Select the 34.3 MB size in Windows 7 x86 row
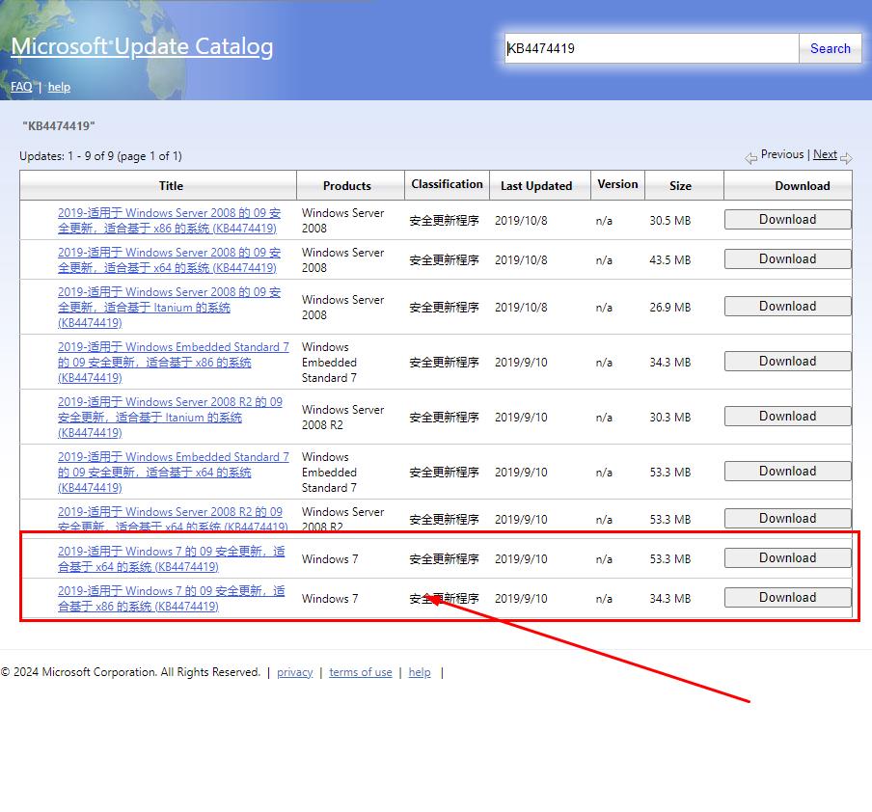This screenshot has width=872, height=812. coord(670,599)
